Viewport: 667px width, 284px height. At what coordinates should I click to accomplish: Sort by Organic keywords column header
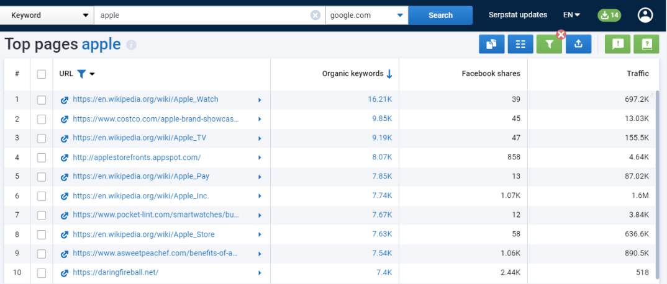pyautogui.click(x=357, y=74)
